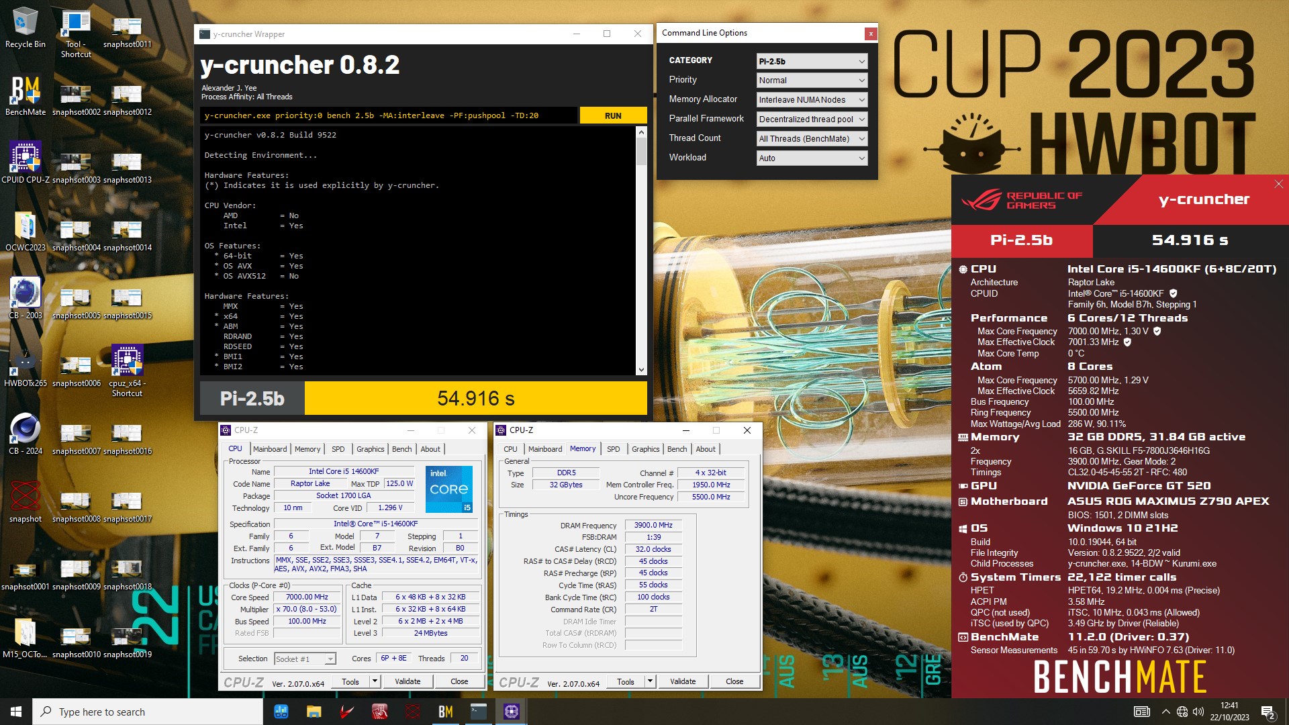This screenshot has height=725, width=1289.
Task: Launch CB - 2024 Cinebench icon
Action: pos(26,434)
